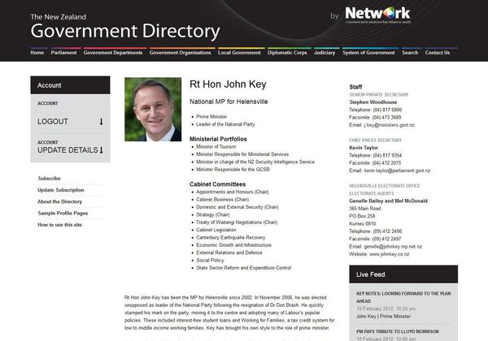The width and height of the screenshot is (488, 341).
Task: Click Canterbury Earthquake Recovery item
Action: point(231,237)
